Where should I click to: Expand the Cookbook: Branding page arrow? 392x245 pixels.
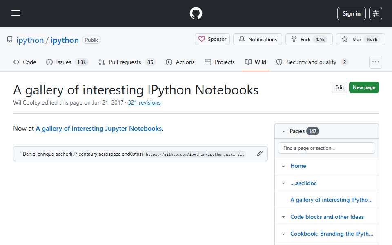pos(283,234)
